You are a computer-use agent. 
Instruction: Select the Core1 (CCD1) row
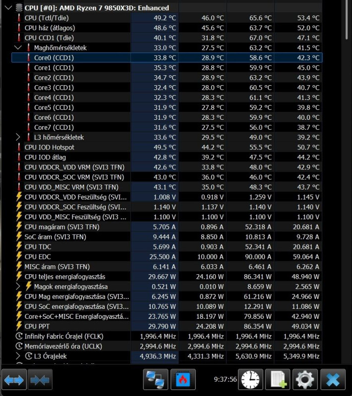click(x=167, y=68)
